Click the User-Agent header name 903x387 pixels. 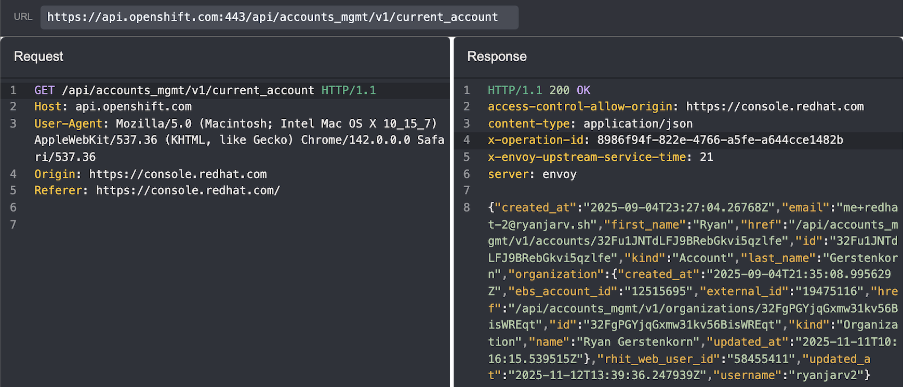click(x=68, y=123)
